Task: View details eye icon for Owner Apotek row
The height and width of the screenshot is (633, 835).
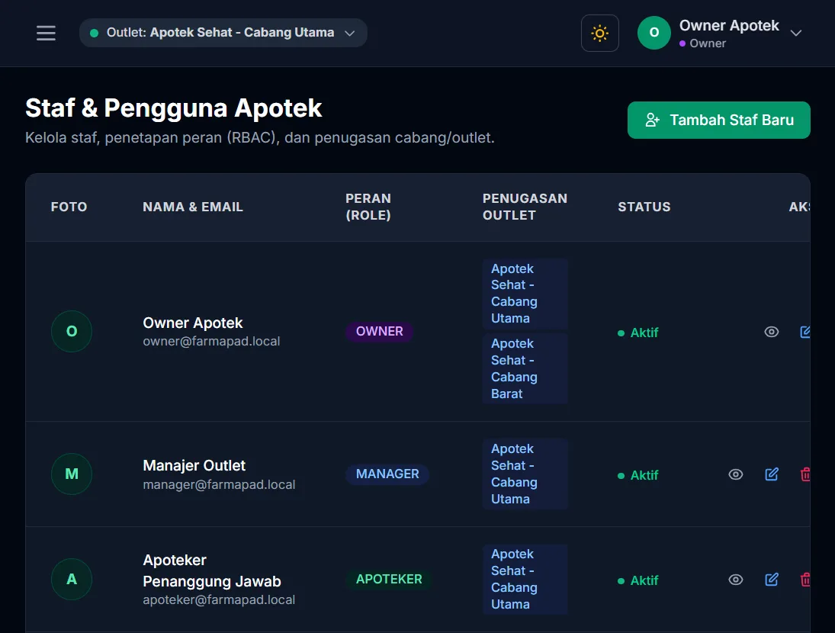Action: click(771, 333)
